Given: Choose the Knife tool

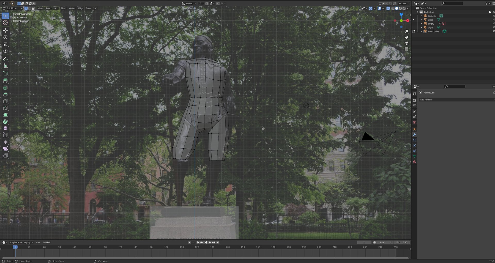Looking at the screenshot, I should pos(5,108).
